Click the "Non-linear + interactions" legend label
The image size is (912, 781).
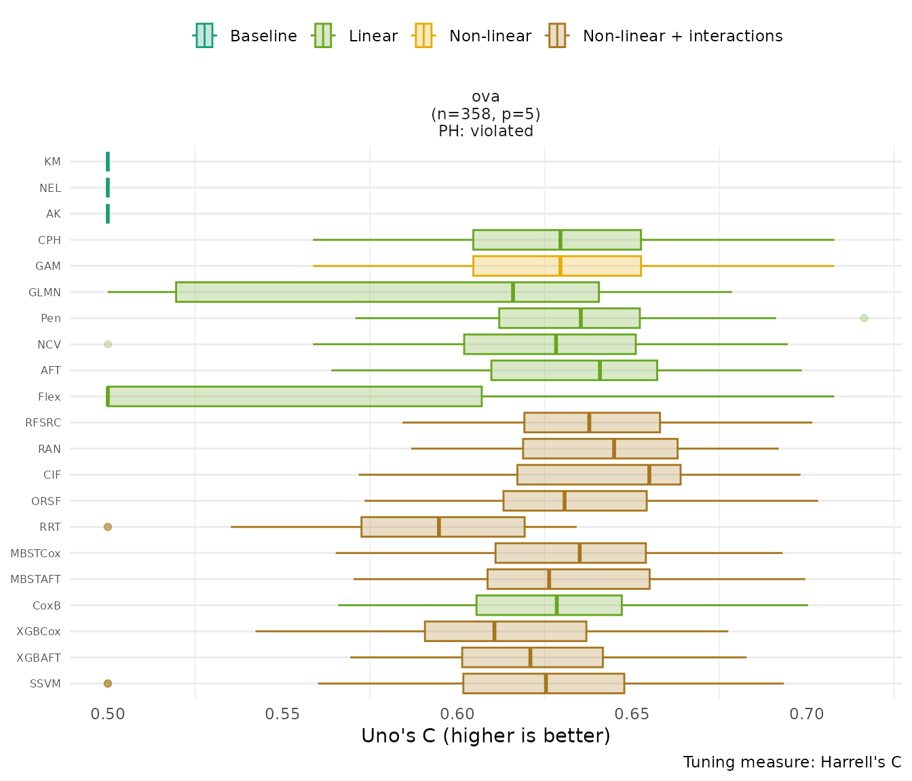[682, 36]
